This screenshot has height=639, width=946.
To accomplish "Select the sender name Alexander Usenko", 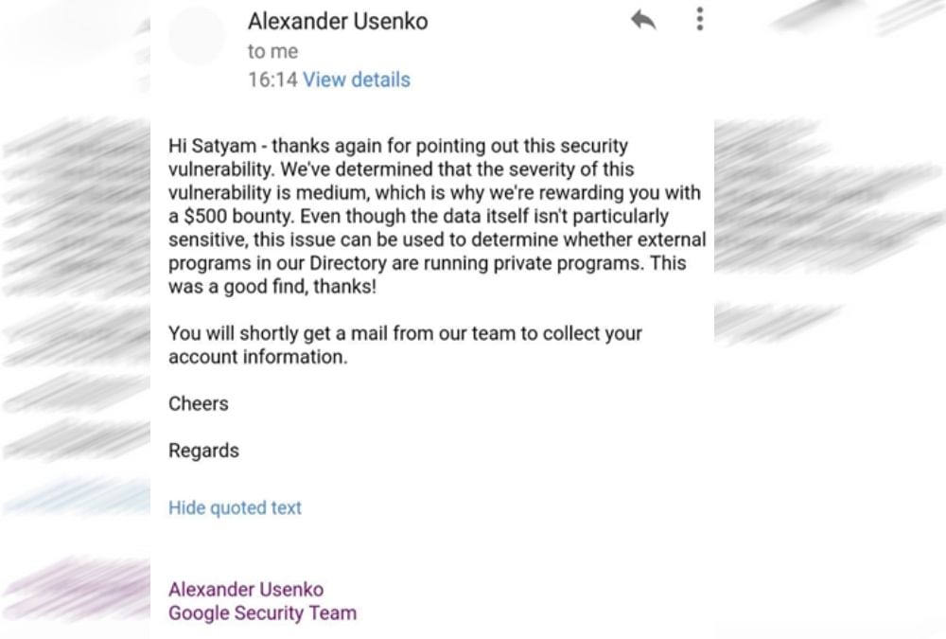I will click(337, 21).
